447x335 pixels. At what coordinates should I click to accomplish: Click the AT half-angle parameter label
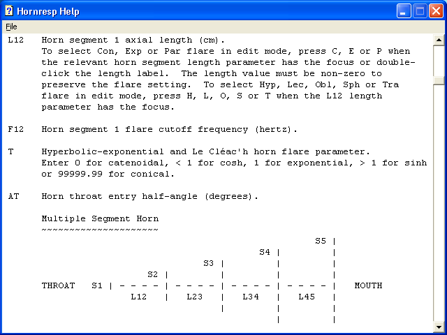[x=13, y=196]
